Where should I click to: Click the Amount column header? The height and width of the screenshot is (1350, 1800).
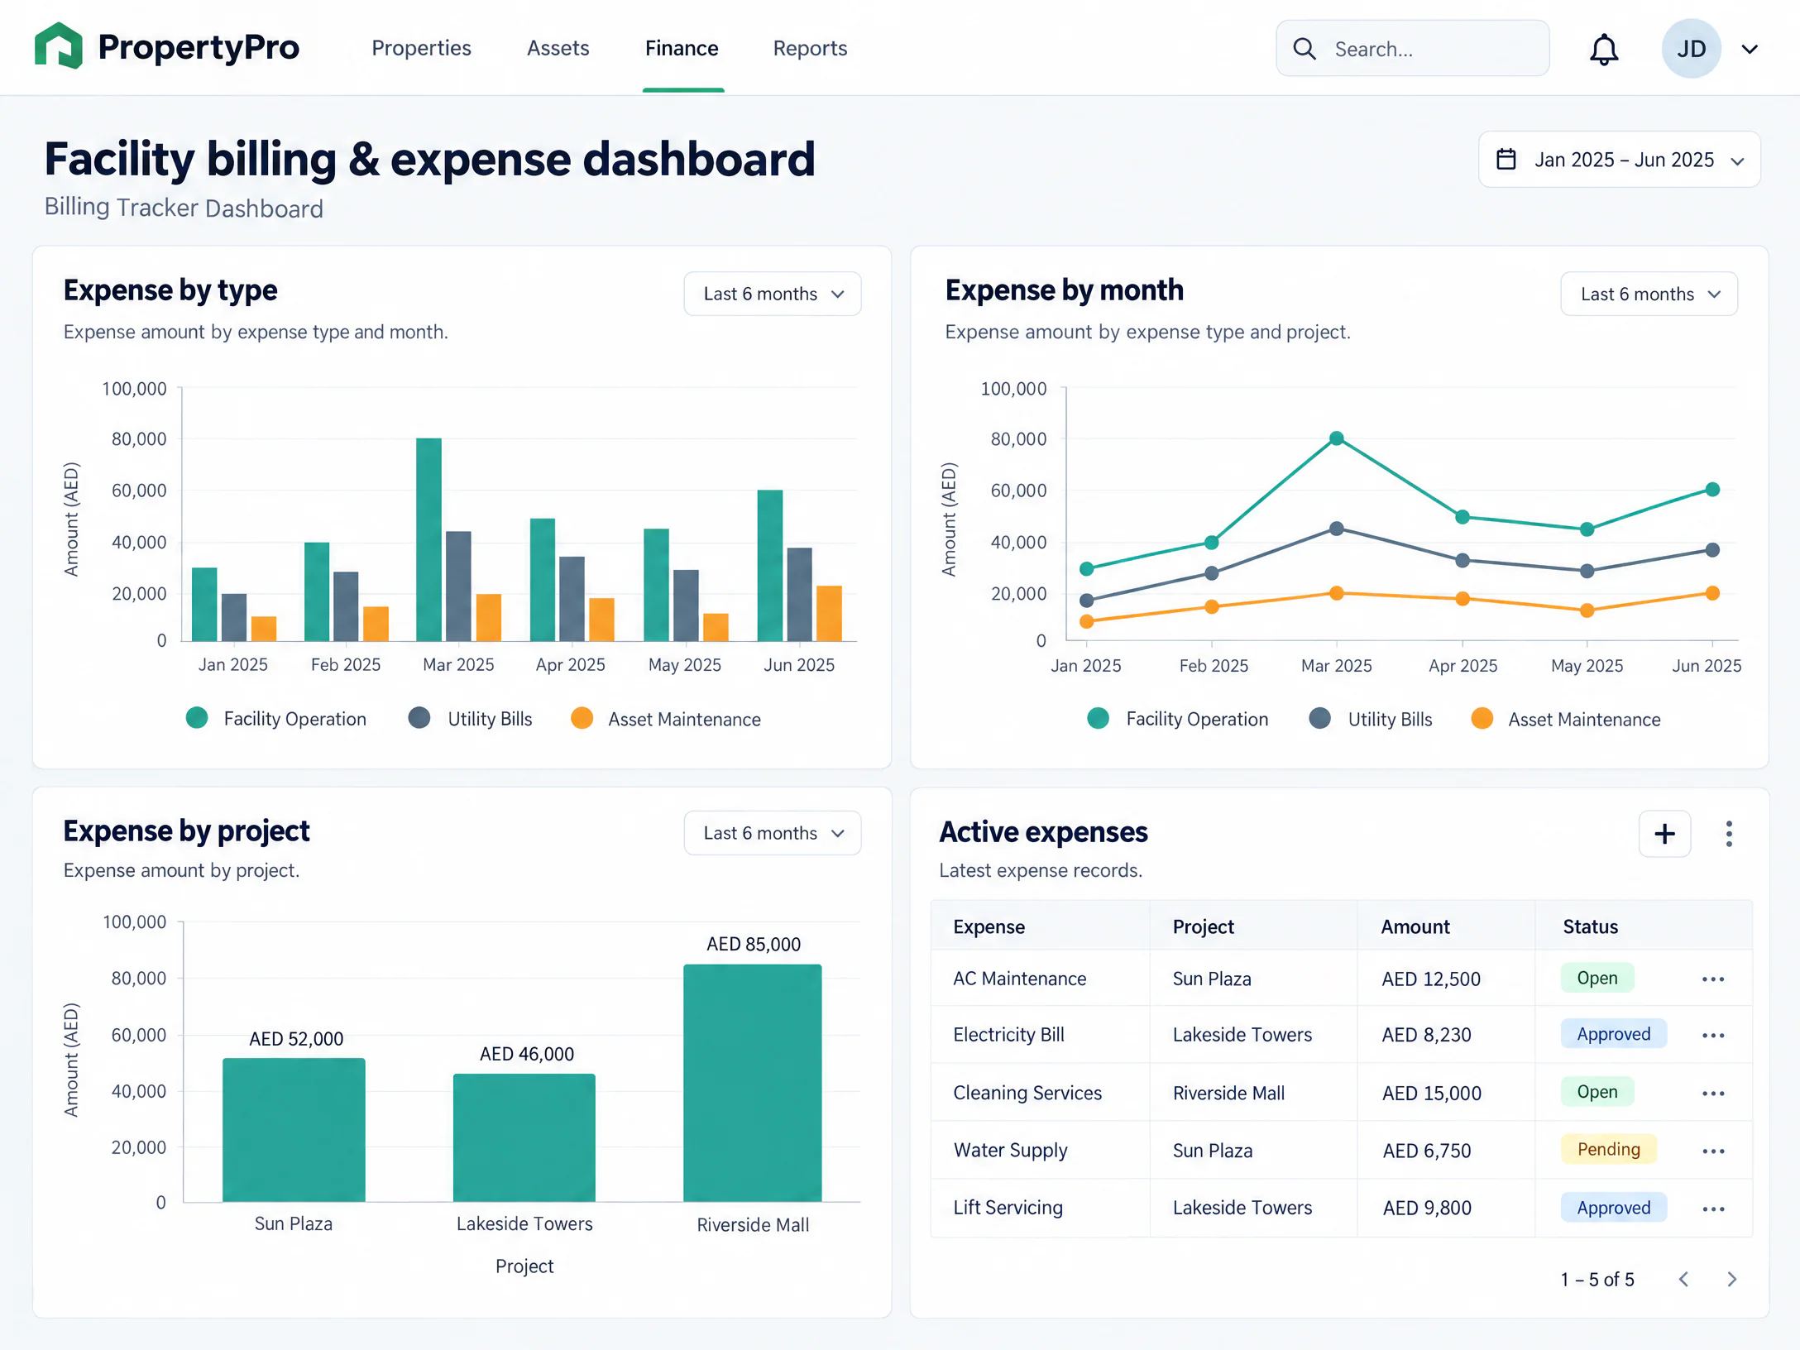[x=1415, y=926]
